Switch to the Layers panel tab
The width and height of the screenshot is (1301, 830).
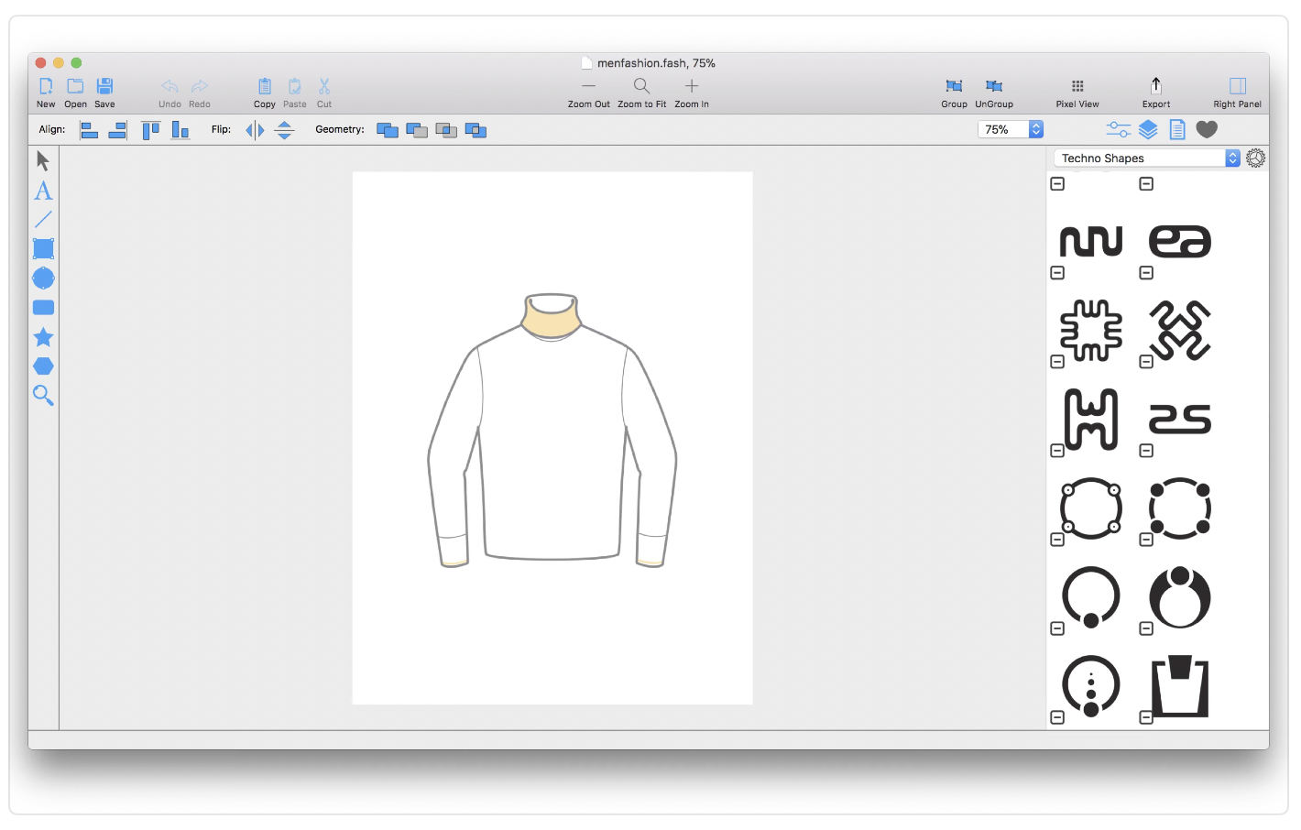[x=1148, y=130]
